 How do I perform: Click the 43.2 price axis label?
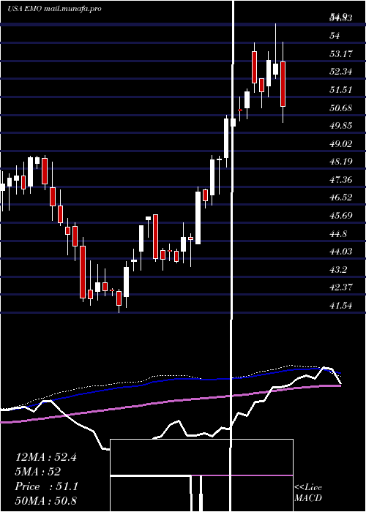click(x=338, y=270)
